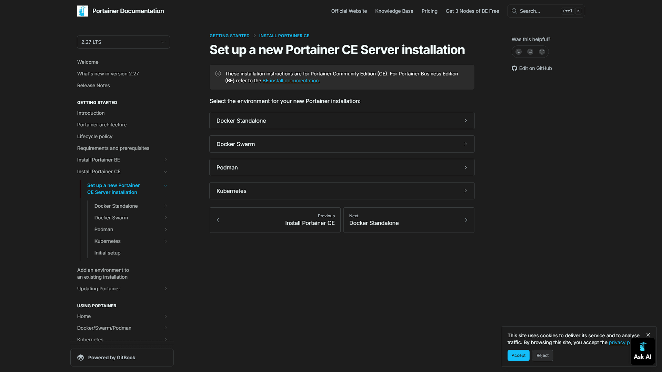Go to Next page Docker Standalone
Image resolution: width=662 pixels, height=372 pixels.
[x=409, y=220]
